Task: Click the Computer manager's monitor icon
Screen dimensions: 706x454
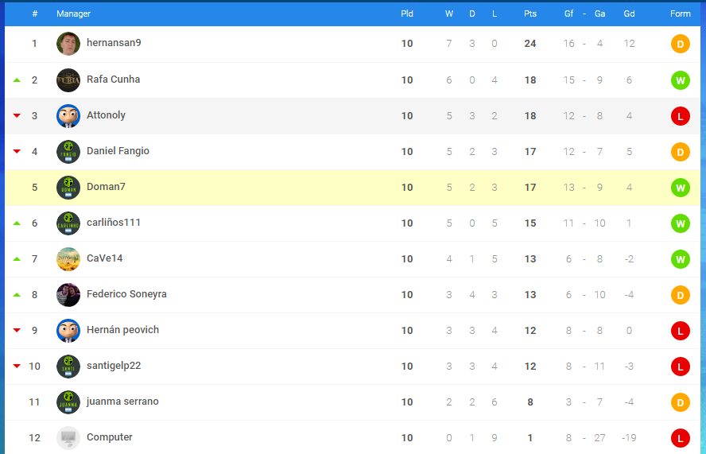Action: click(x=68, y=438)
